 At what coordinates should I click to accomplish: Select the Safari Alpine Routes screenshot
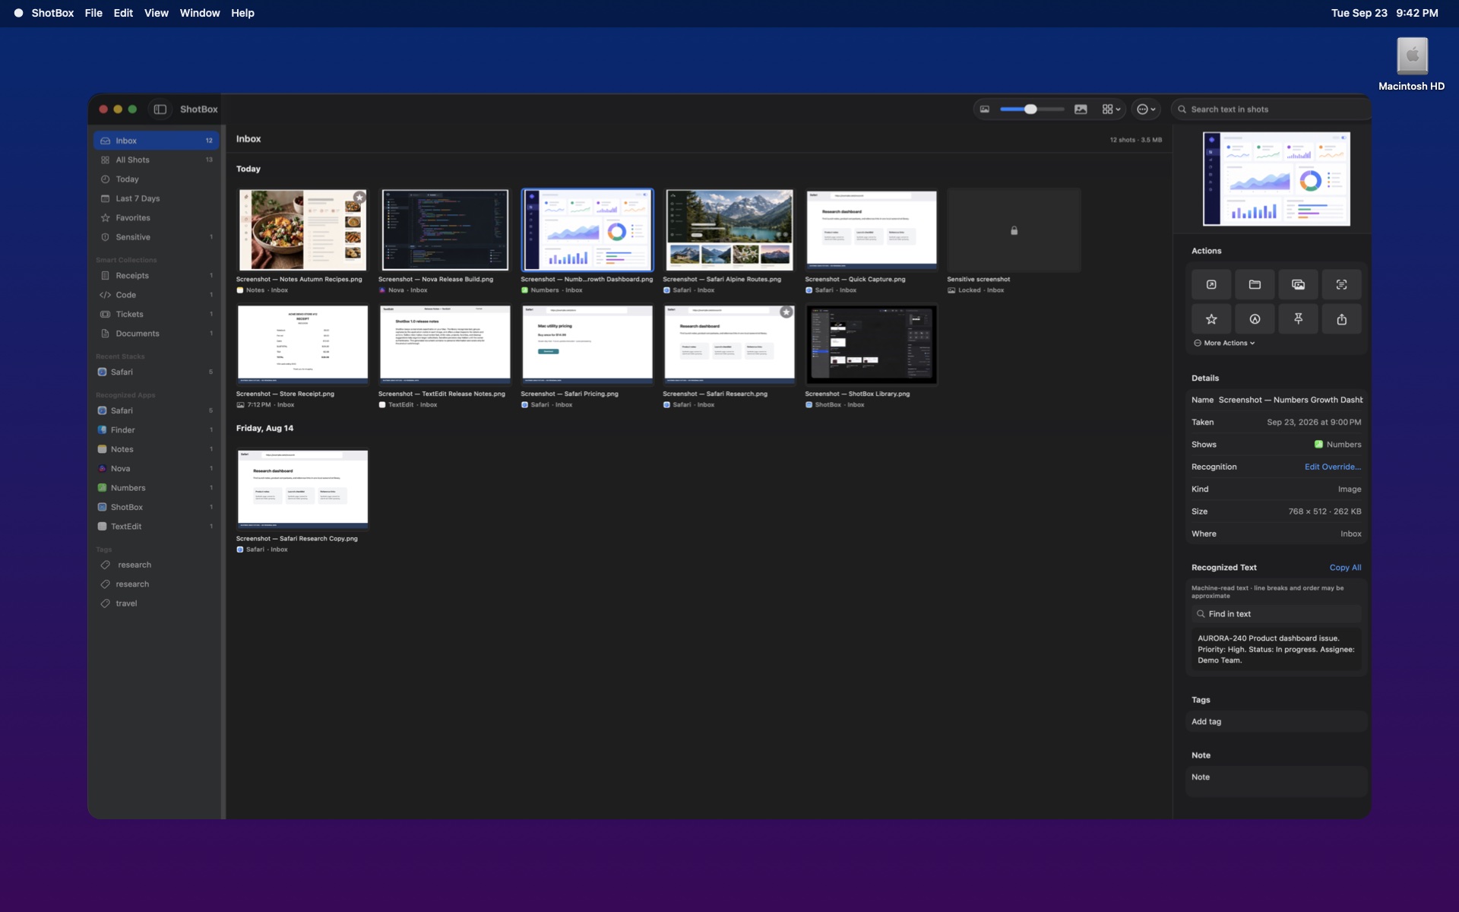tap(729, 230)
